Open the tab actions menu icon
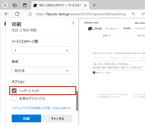The width and height of the screenshot is (145, 125). 25,5
